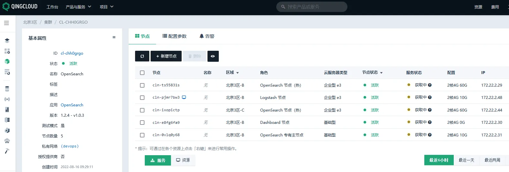Click the help icon in cln-ts55831s service status
Image resolution: width=509 pixels, height=172 pixels.
point(430,85)
